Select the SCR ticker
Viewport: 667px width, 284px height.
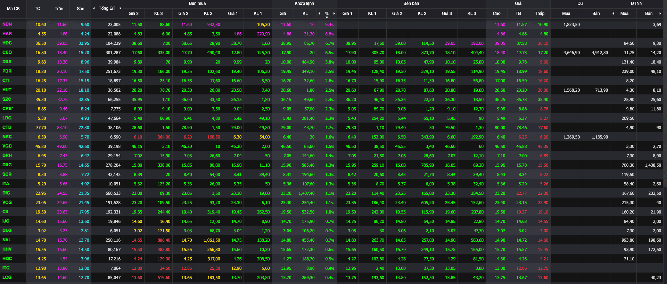coord(7,174)
